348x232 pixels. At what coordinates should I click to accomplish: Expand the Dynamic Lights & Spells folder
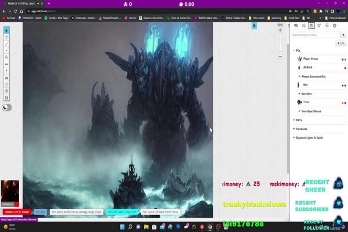(308, 137)
